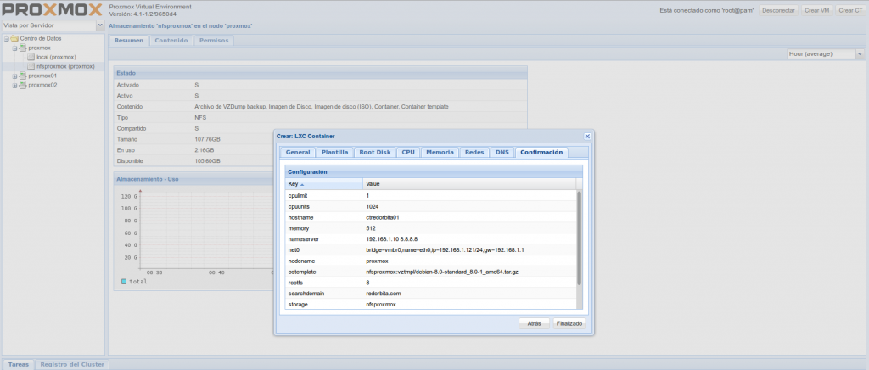The height and width of the screenshot is (370, 869).
Task: Collapse the proxmox tree node
Action: coord(14,48)
